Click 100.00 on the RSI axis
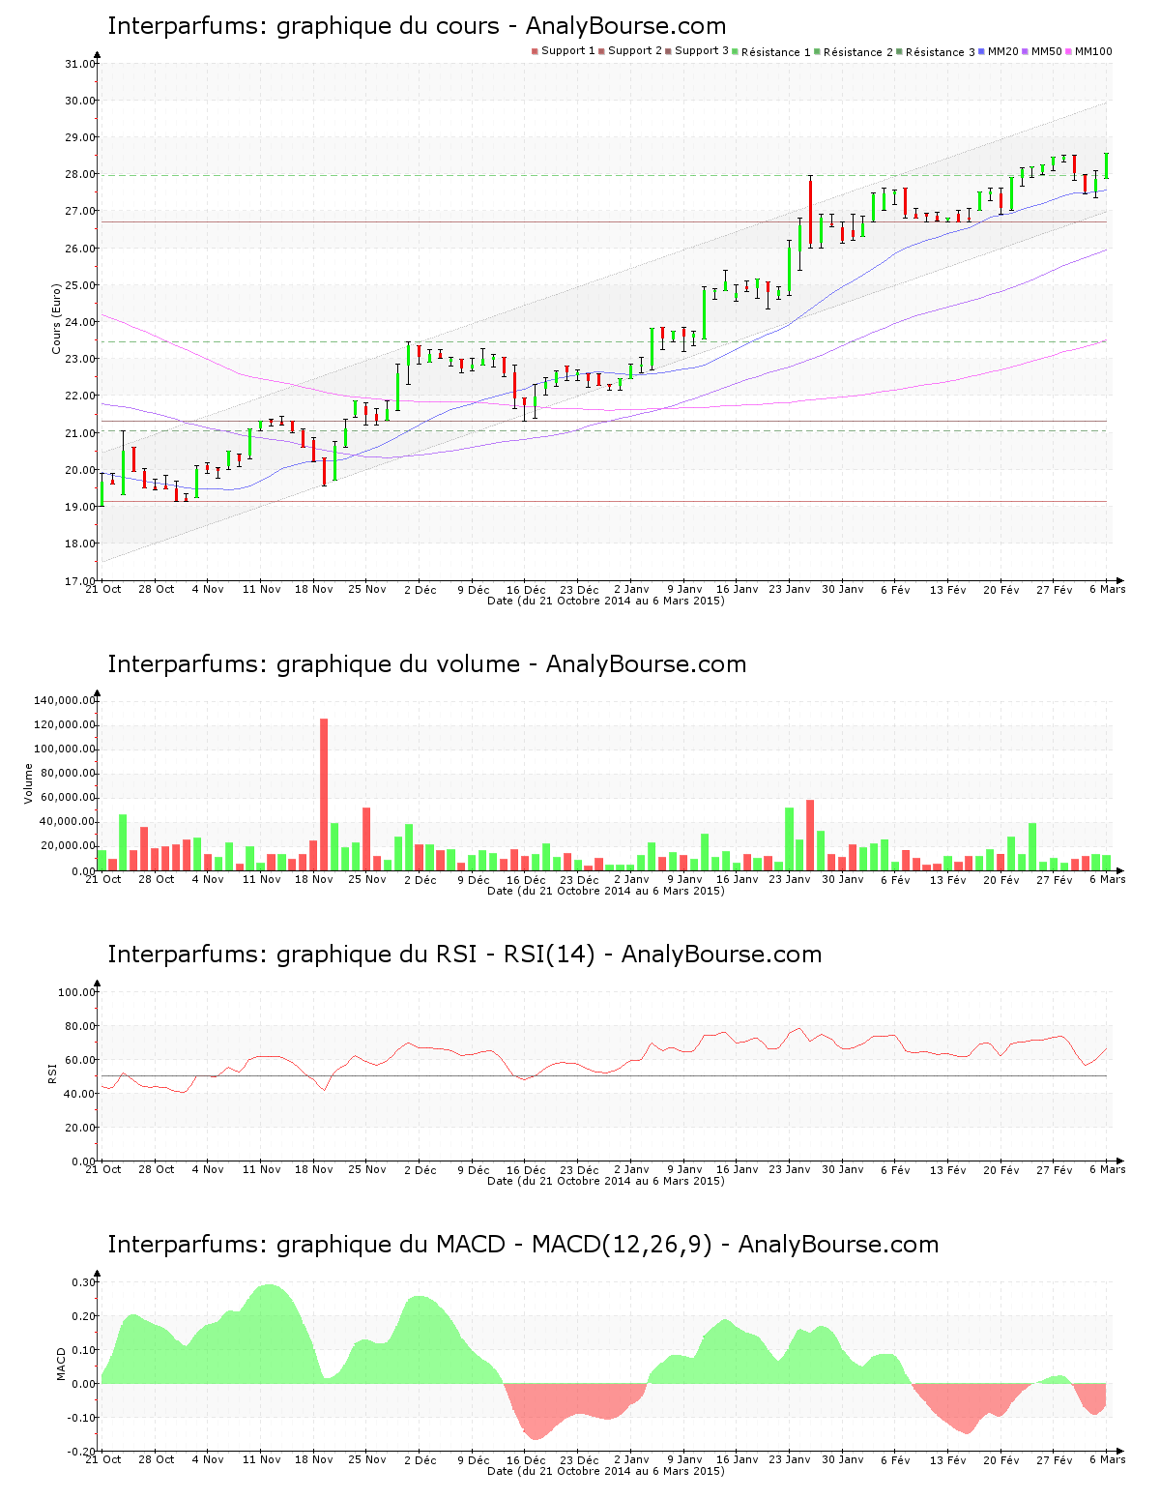The image size is (1160, 1499). 76,992
